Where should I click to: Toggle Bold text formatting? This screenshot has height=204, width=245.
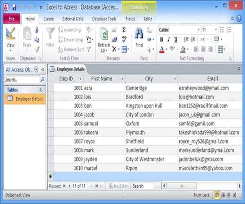click(x=162, y=40)
